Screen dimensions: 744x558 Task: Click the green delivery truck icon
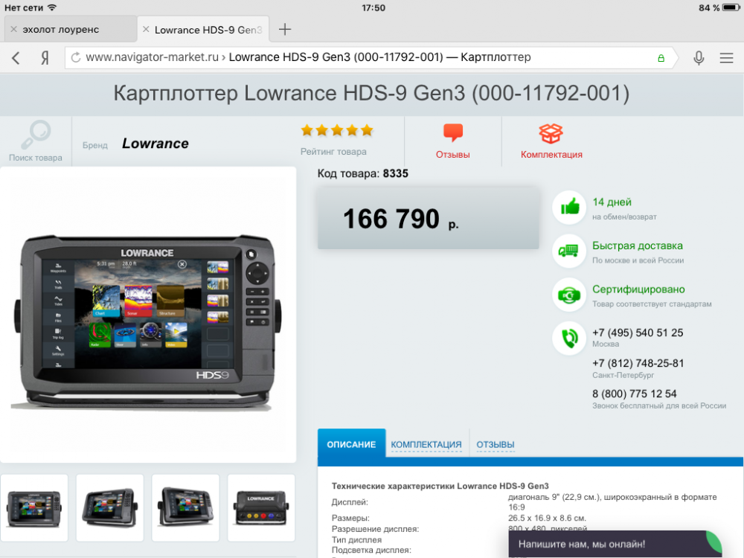click(x=569, y=251)
